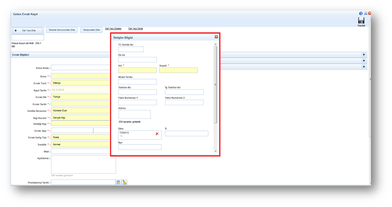Click into the Soyad field
Image resolution: width=392 pixels, height=207 pixels.
[x=178, y=71]
